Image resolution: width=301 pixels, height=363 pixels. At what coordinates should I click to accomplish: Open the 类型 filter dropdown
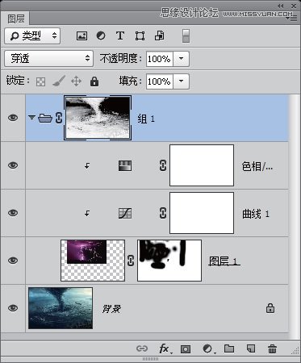(32, 35)
